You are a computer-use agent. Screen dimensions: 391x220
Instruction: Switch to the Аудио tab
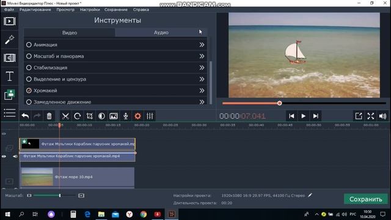(x=161, y=32)
